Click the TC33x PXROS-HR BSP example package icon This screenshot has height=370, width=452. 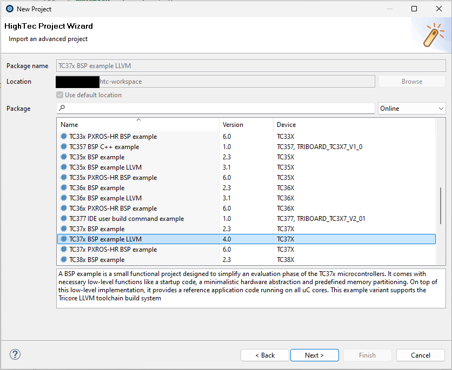[64, 137]
